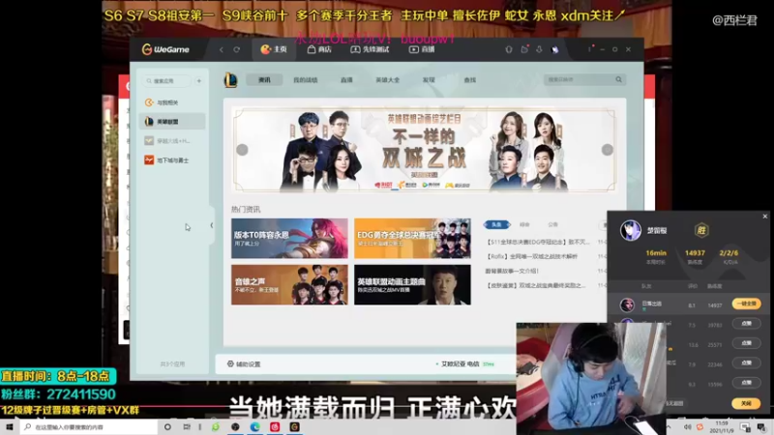Open the 英雄联盟动画主题曲 card
Screen dimensions: 774x435
click(x=412, y=284)
